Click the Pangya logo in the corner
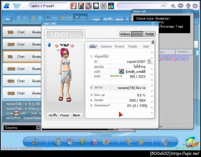This screenshot has height=157, width=201. (x=191, y=142)
